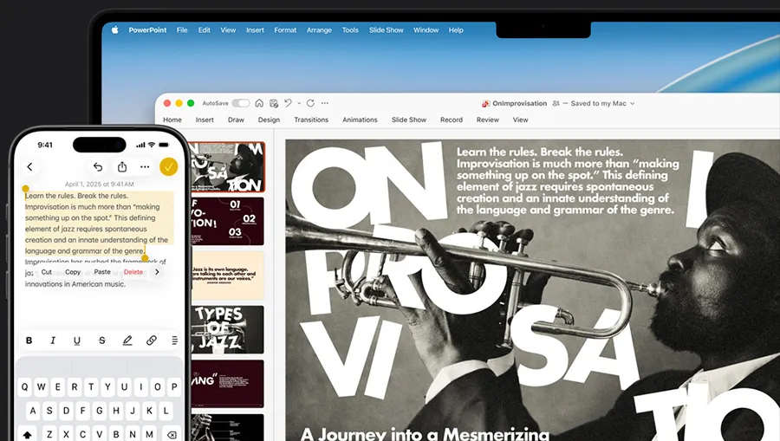Tap the highlighter pen icon on the phone
The height and width of the screenshot is (441, 780).
tap(127, 340)
